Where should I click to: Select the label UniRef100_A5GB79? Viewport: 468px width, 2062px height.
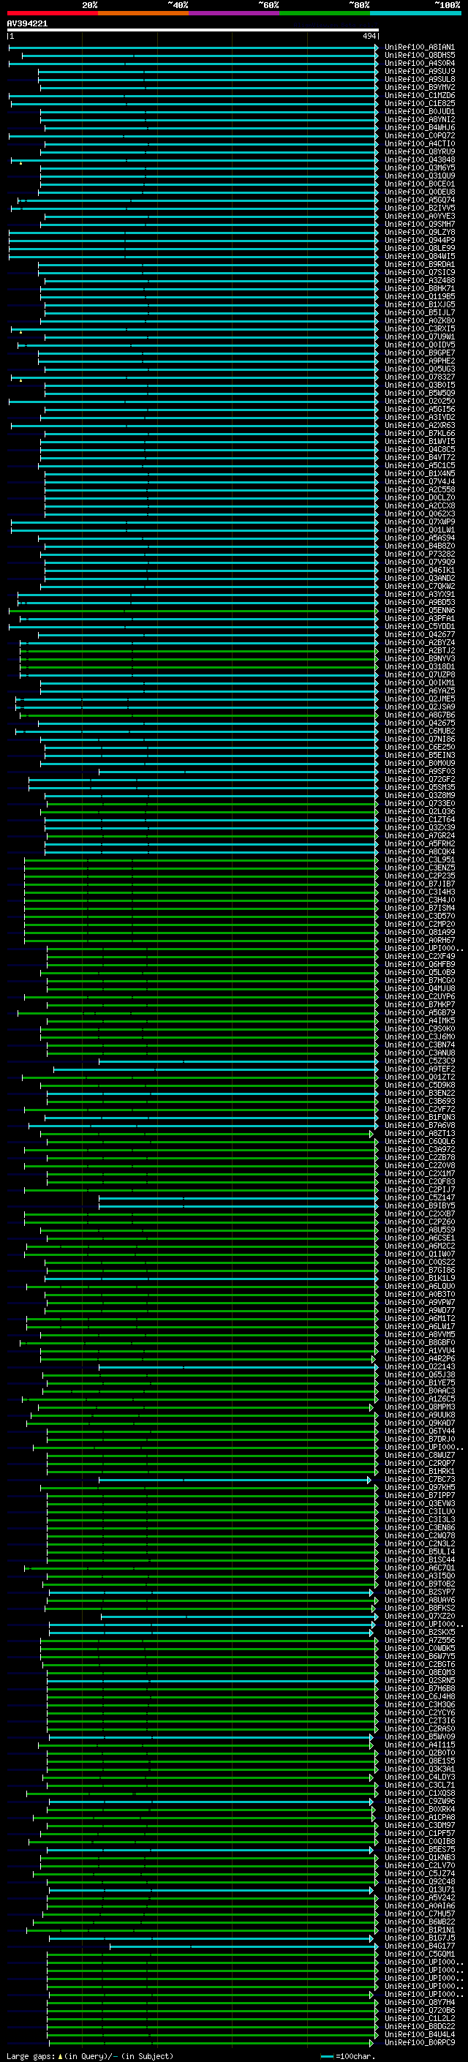pos(419,1012)
